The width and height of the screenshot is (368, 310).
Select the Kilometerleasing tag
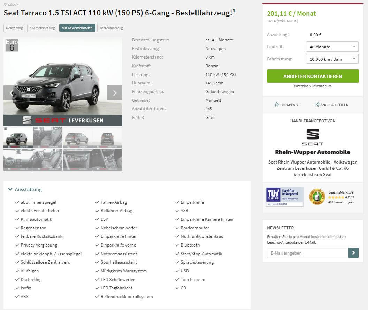pos(42,28)
